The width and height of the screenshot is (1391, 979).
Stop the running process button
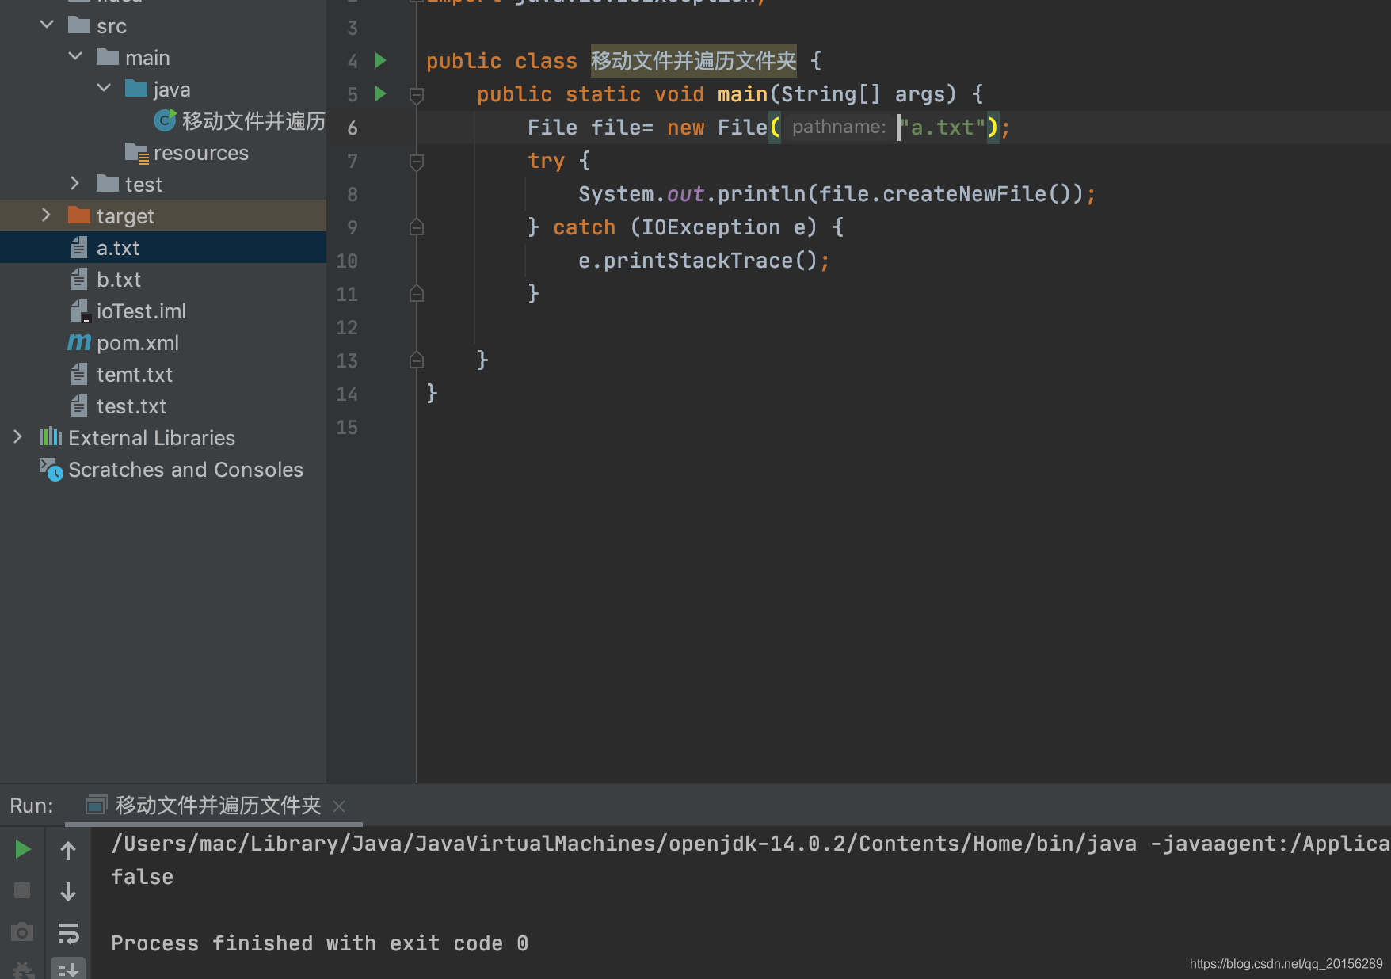click(x=22, y=890)
